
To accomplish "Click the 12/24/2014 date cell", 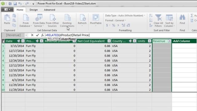I will pos(15,60).
